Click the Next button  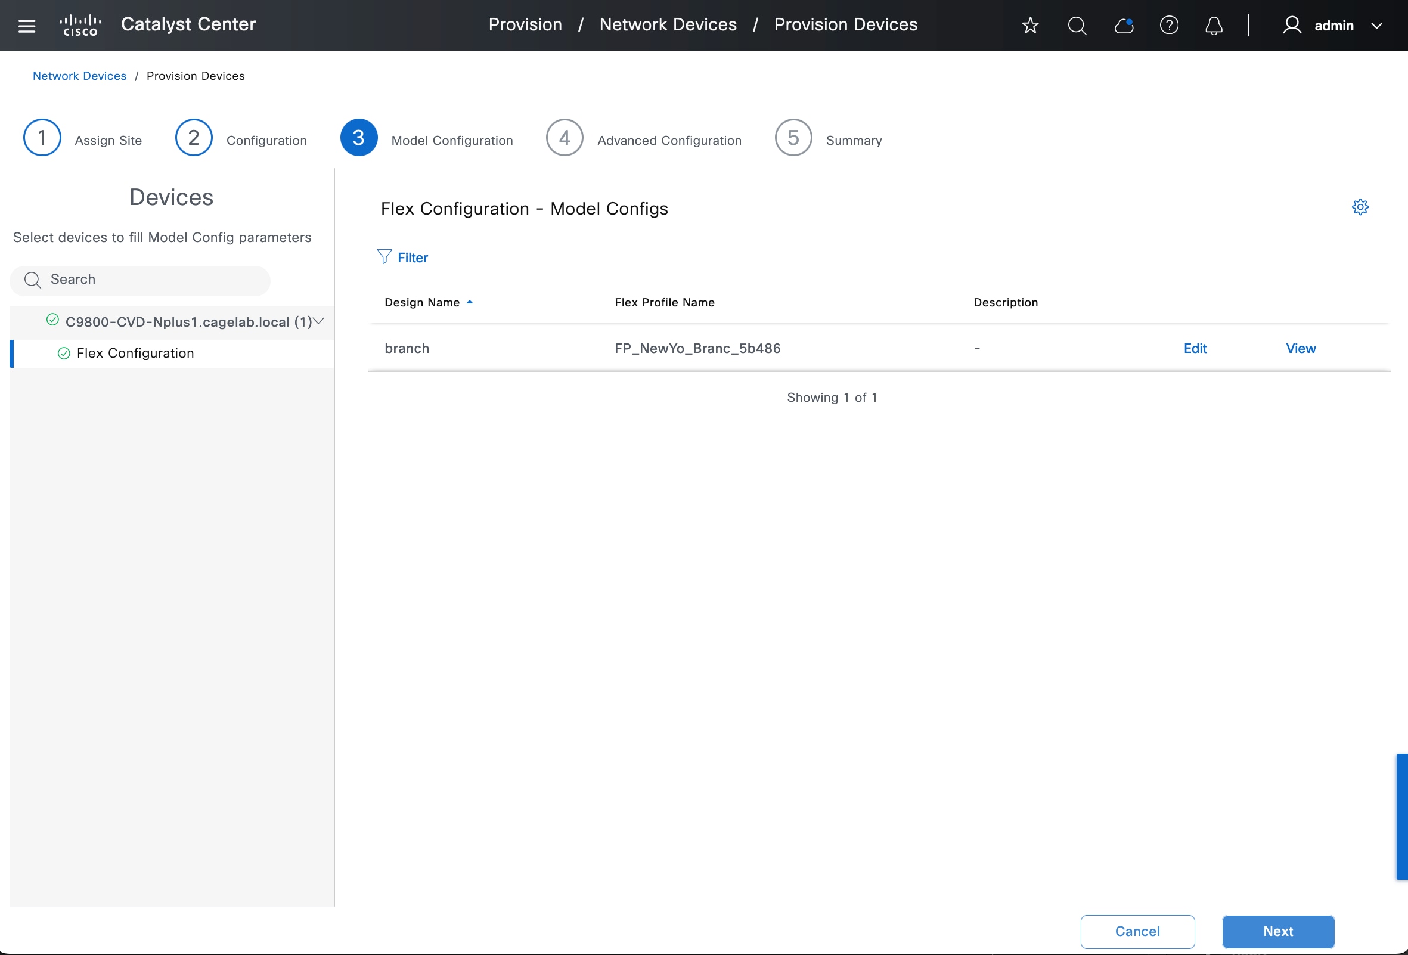coord(1277,931)
